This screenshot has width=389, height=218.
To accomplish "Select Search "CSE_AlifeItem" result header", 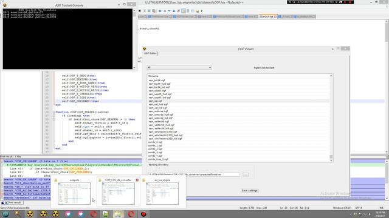I will pyautogui.click(x=27, y=191).
